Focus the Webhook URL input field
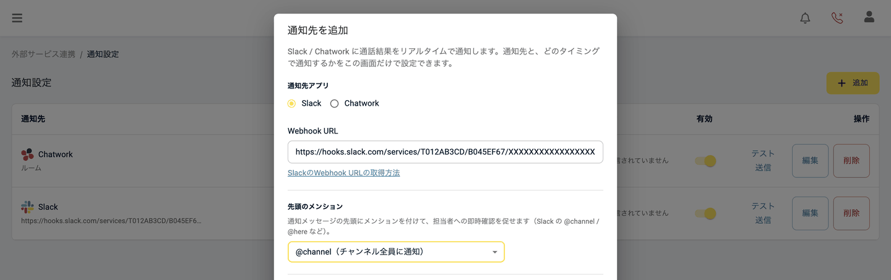Image resolution: width=891 pixels, height=280 pixels. [x=445, y=151]
